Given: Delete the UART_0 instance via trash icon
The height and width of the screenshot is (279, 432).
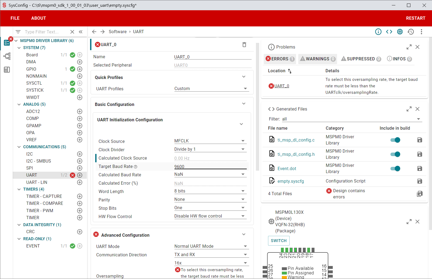Looking at the screenshot, I should tap(244, 45).
